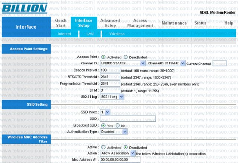Open the Advanced Setup tab
The image size is (238, 163).
[x=110, y=23]
